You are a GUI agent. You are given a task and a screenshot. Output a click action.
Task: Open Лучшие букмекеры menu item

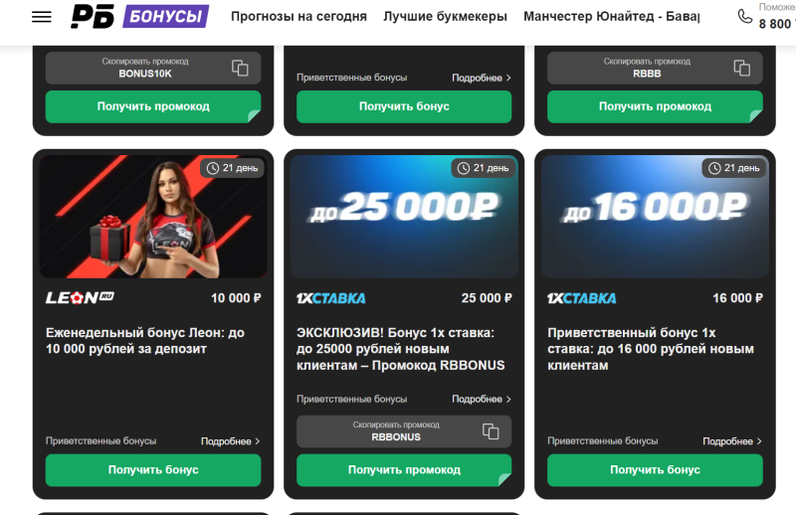point(445,17)
